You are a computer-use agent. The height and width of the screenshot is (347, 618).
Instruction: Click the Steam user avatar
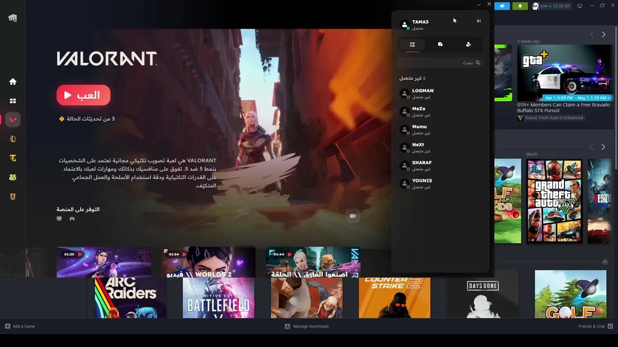coord(535,6)
